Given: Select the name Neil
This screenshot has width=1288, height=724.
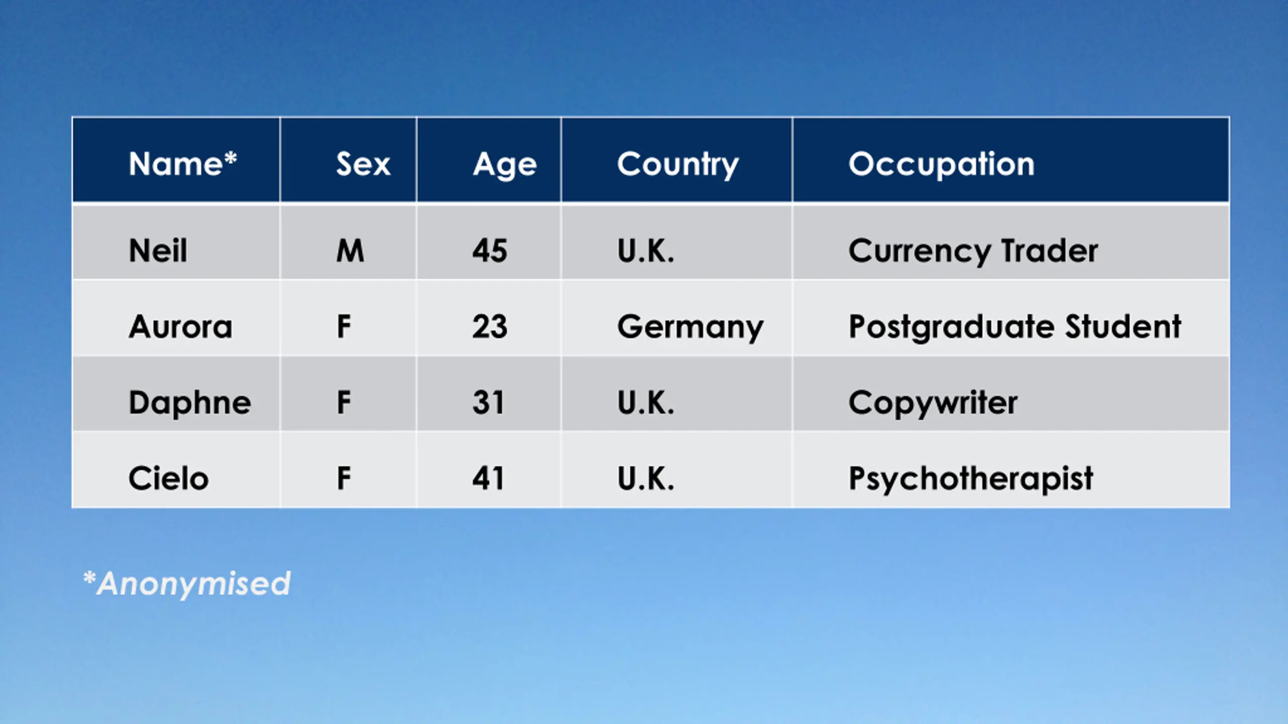Looking at the screenshot, I should (x=158, y=250).
